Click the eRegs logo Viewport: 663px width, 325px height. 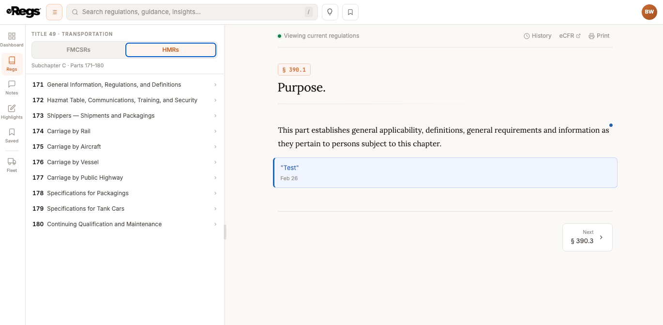tap(23, 12)
